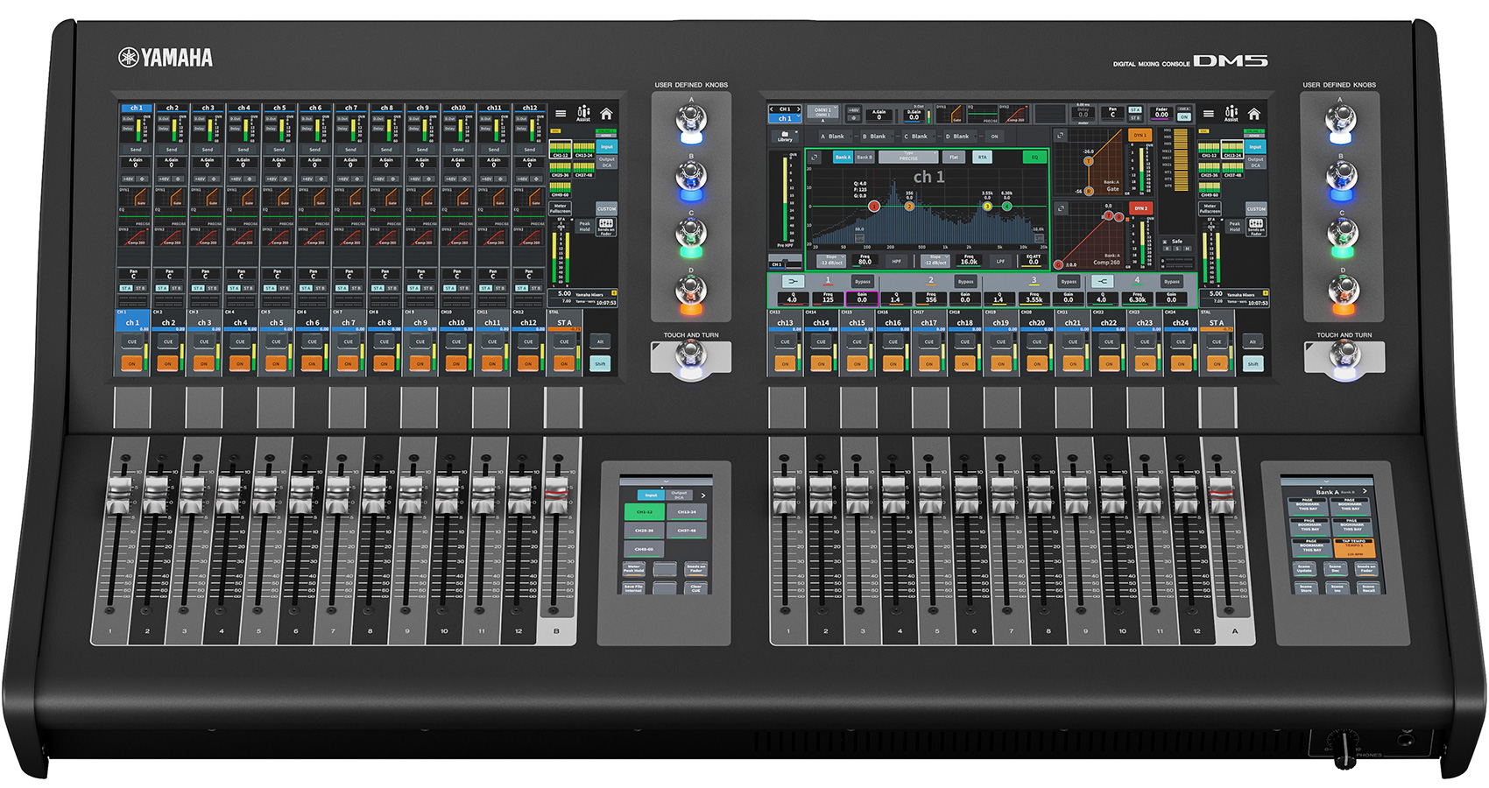
Task: Open hamburger menu on right touchscreen
Action: click(1209, 114)
